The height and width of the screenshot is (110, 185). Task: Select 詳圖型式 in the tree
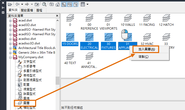[29, 94]
